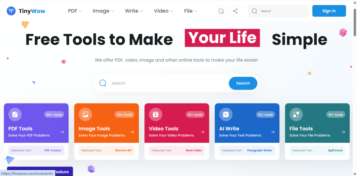Click the arrow on PDF Tools card
The image size is (357, 176).
pos(62,132)
